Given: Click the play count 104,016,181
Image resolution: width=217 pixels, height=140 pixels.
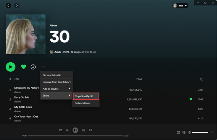Looking at the screenshot, I should (x=135, y=109).
